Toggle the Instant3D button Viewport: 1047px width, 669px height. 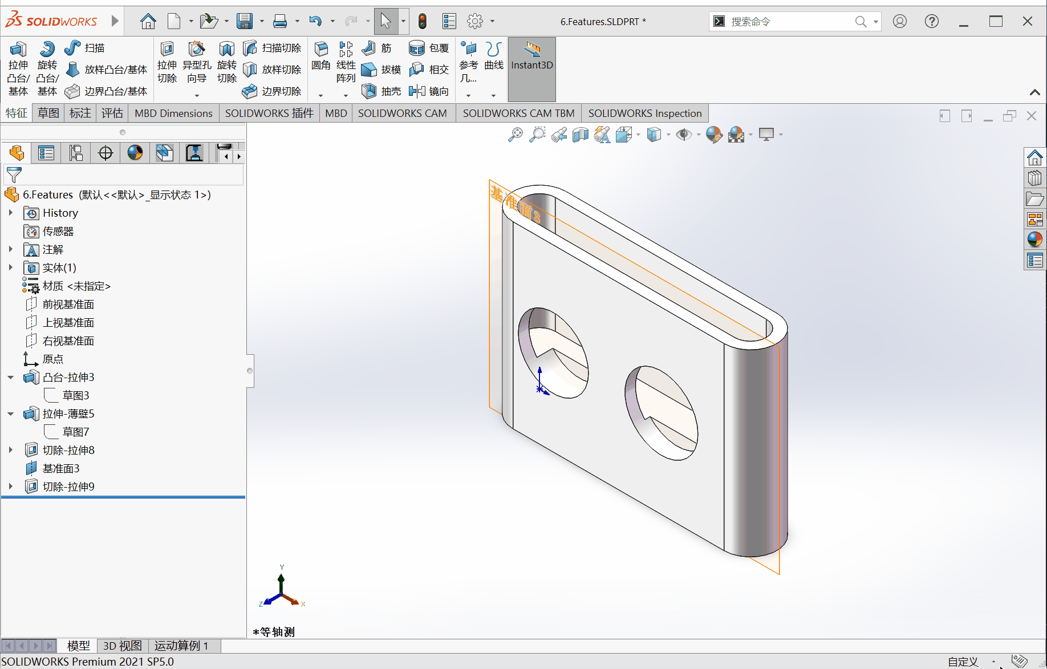(x=532, y=69)
